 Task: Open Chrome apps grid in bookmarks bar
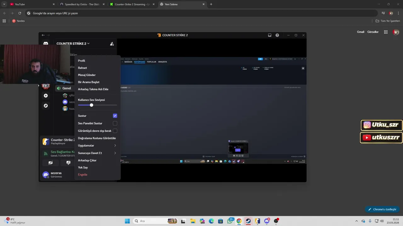pos(4,21)
